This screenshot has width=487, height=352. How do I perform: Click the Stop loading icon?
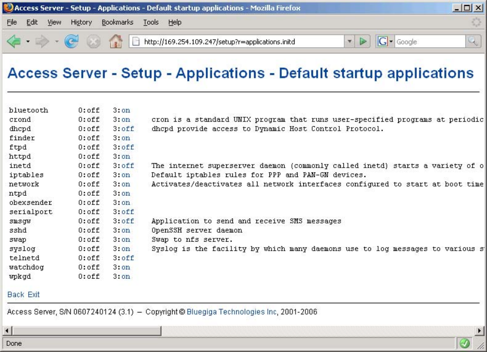pyautogui.click(x=93, y=42)
